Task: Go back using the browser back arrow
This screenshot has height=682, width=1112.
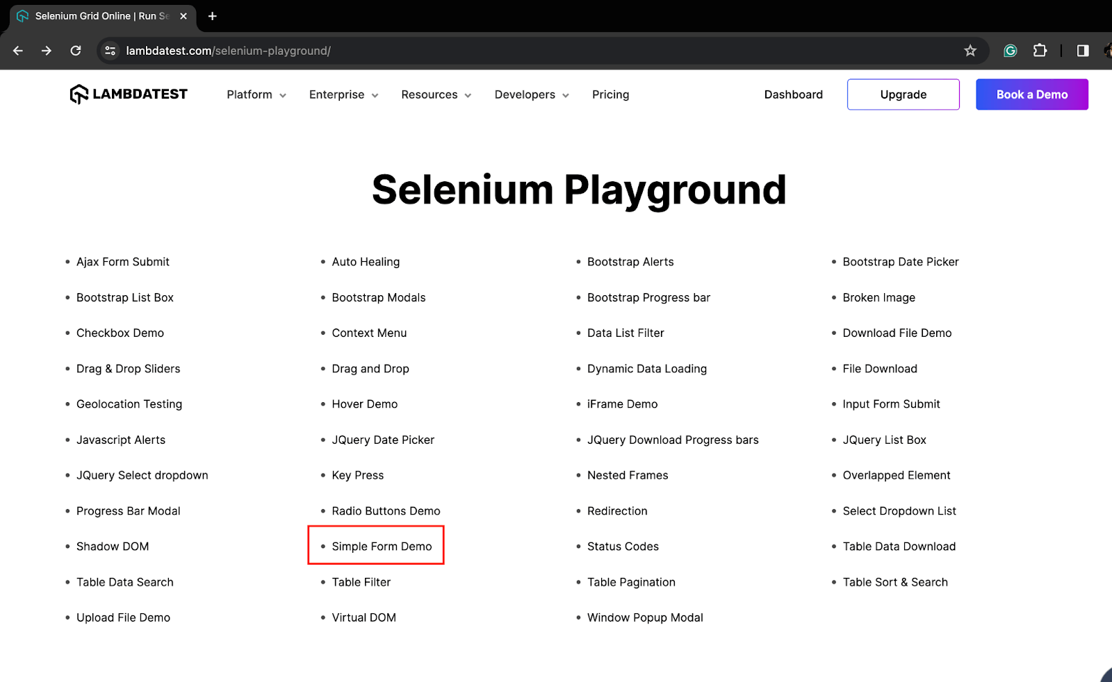Action: coord(18,51)
